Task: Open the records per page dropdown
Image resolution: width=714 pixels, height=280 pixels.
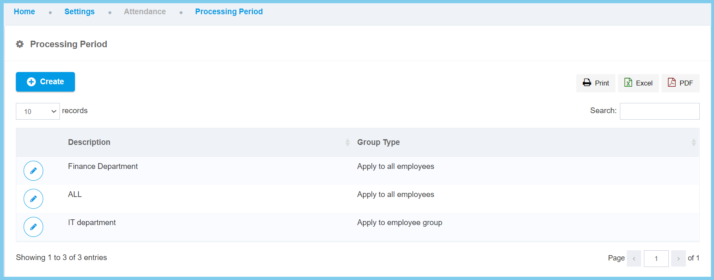Action: [38, 112]
